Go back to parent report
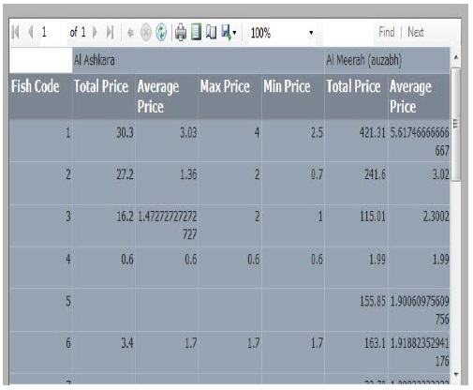The width and height of the screenshot is (473, 390). (x=131, y=33)
